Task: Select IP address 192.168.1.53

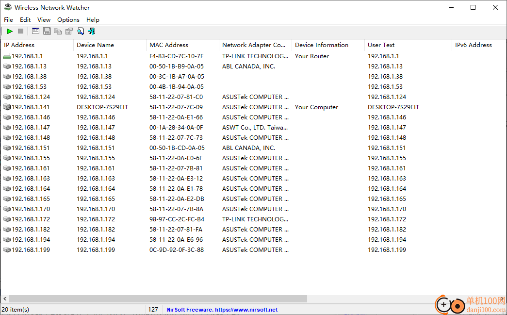Action: coord(29,87)
